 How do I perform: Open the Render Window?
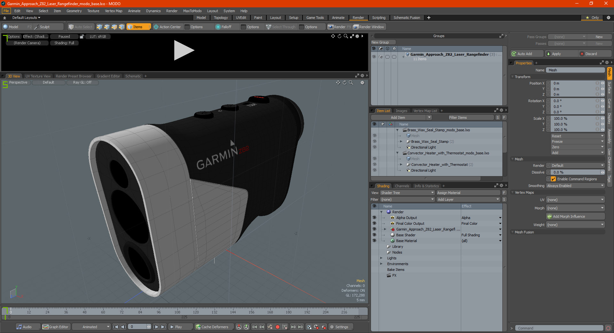(x=369, y=27)
